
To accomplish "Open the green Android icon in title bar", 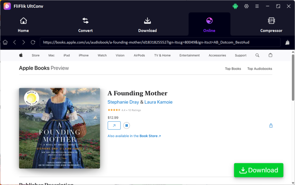I will 235,6.
